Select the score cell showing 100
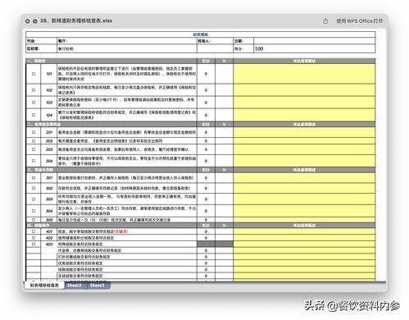 point(314,48)
